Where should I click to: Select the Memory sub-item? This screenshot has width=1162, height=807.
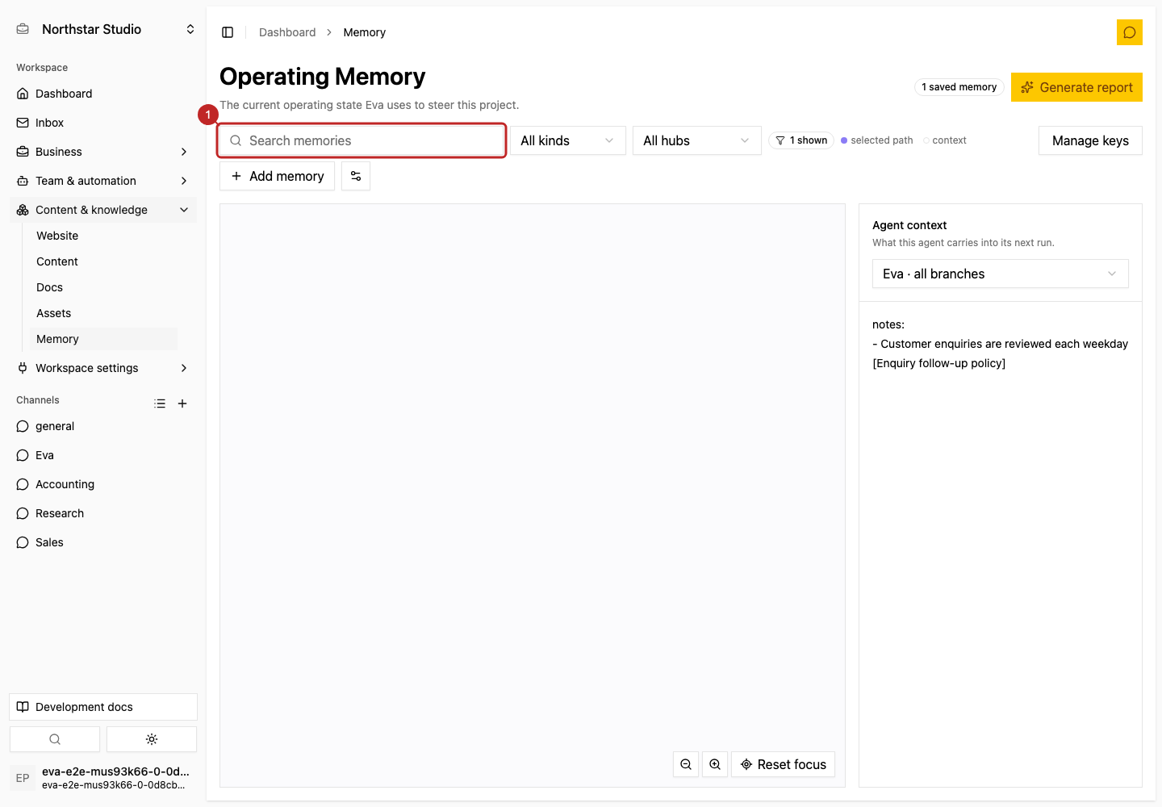[x=103, y=339]
